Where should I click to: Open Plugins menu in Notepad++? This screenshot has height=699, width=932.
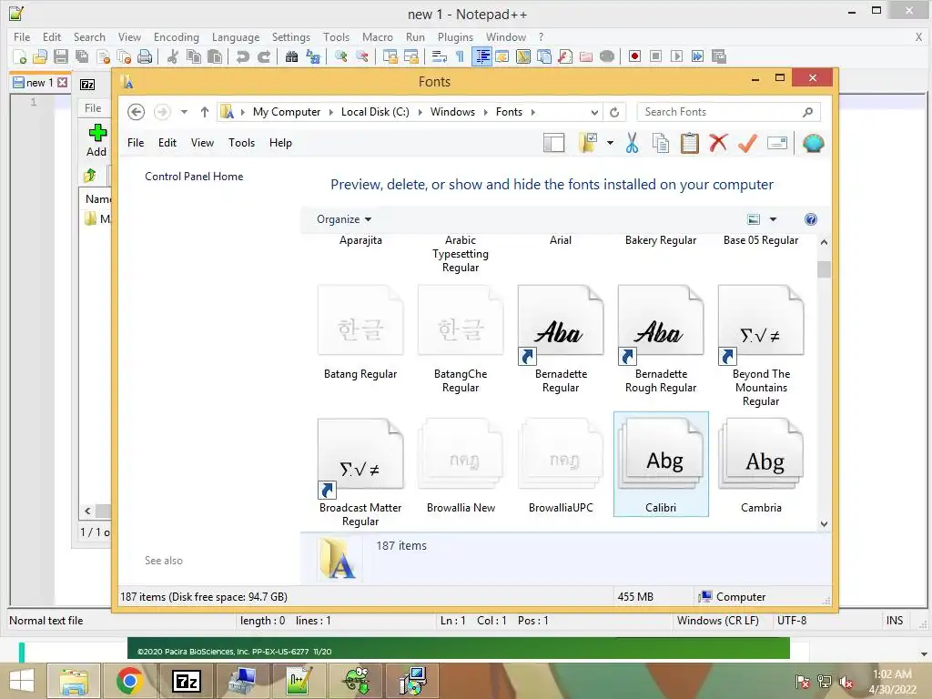(455, 36)
